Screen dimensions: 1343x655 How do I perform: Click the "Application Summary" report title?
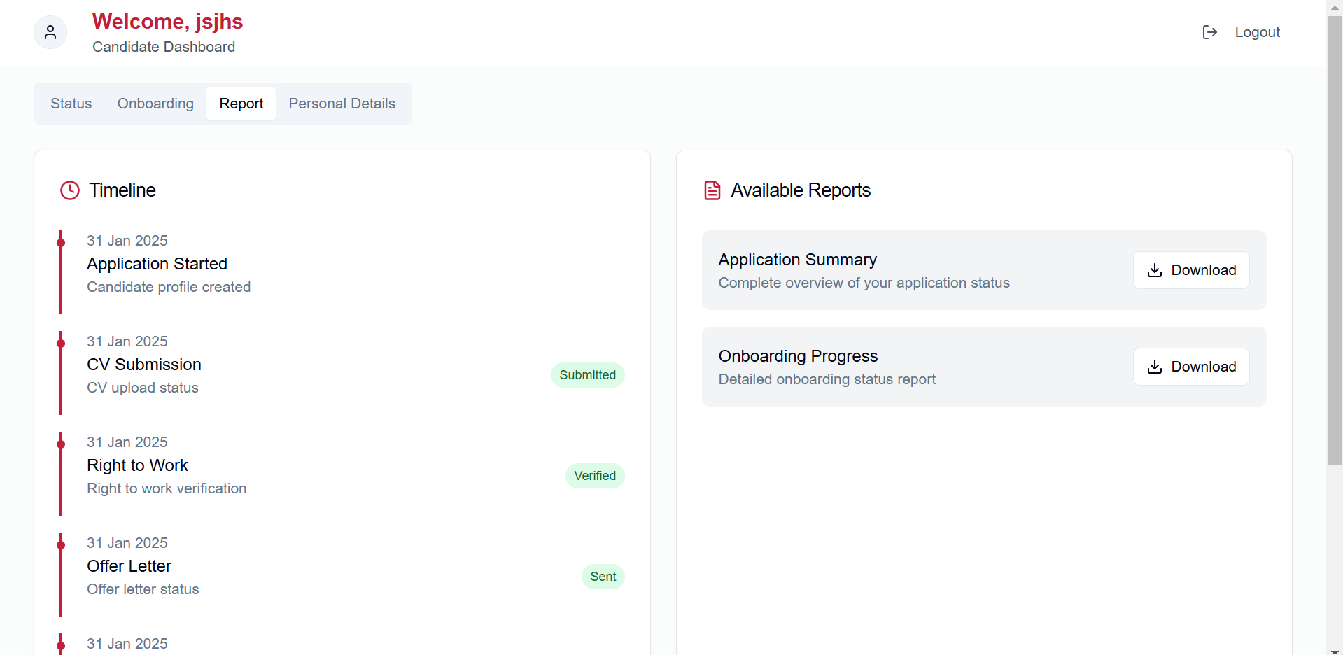tap(797, 260)
